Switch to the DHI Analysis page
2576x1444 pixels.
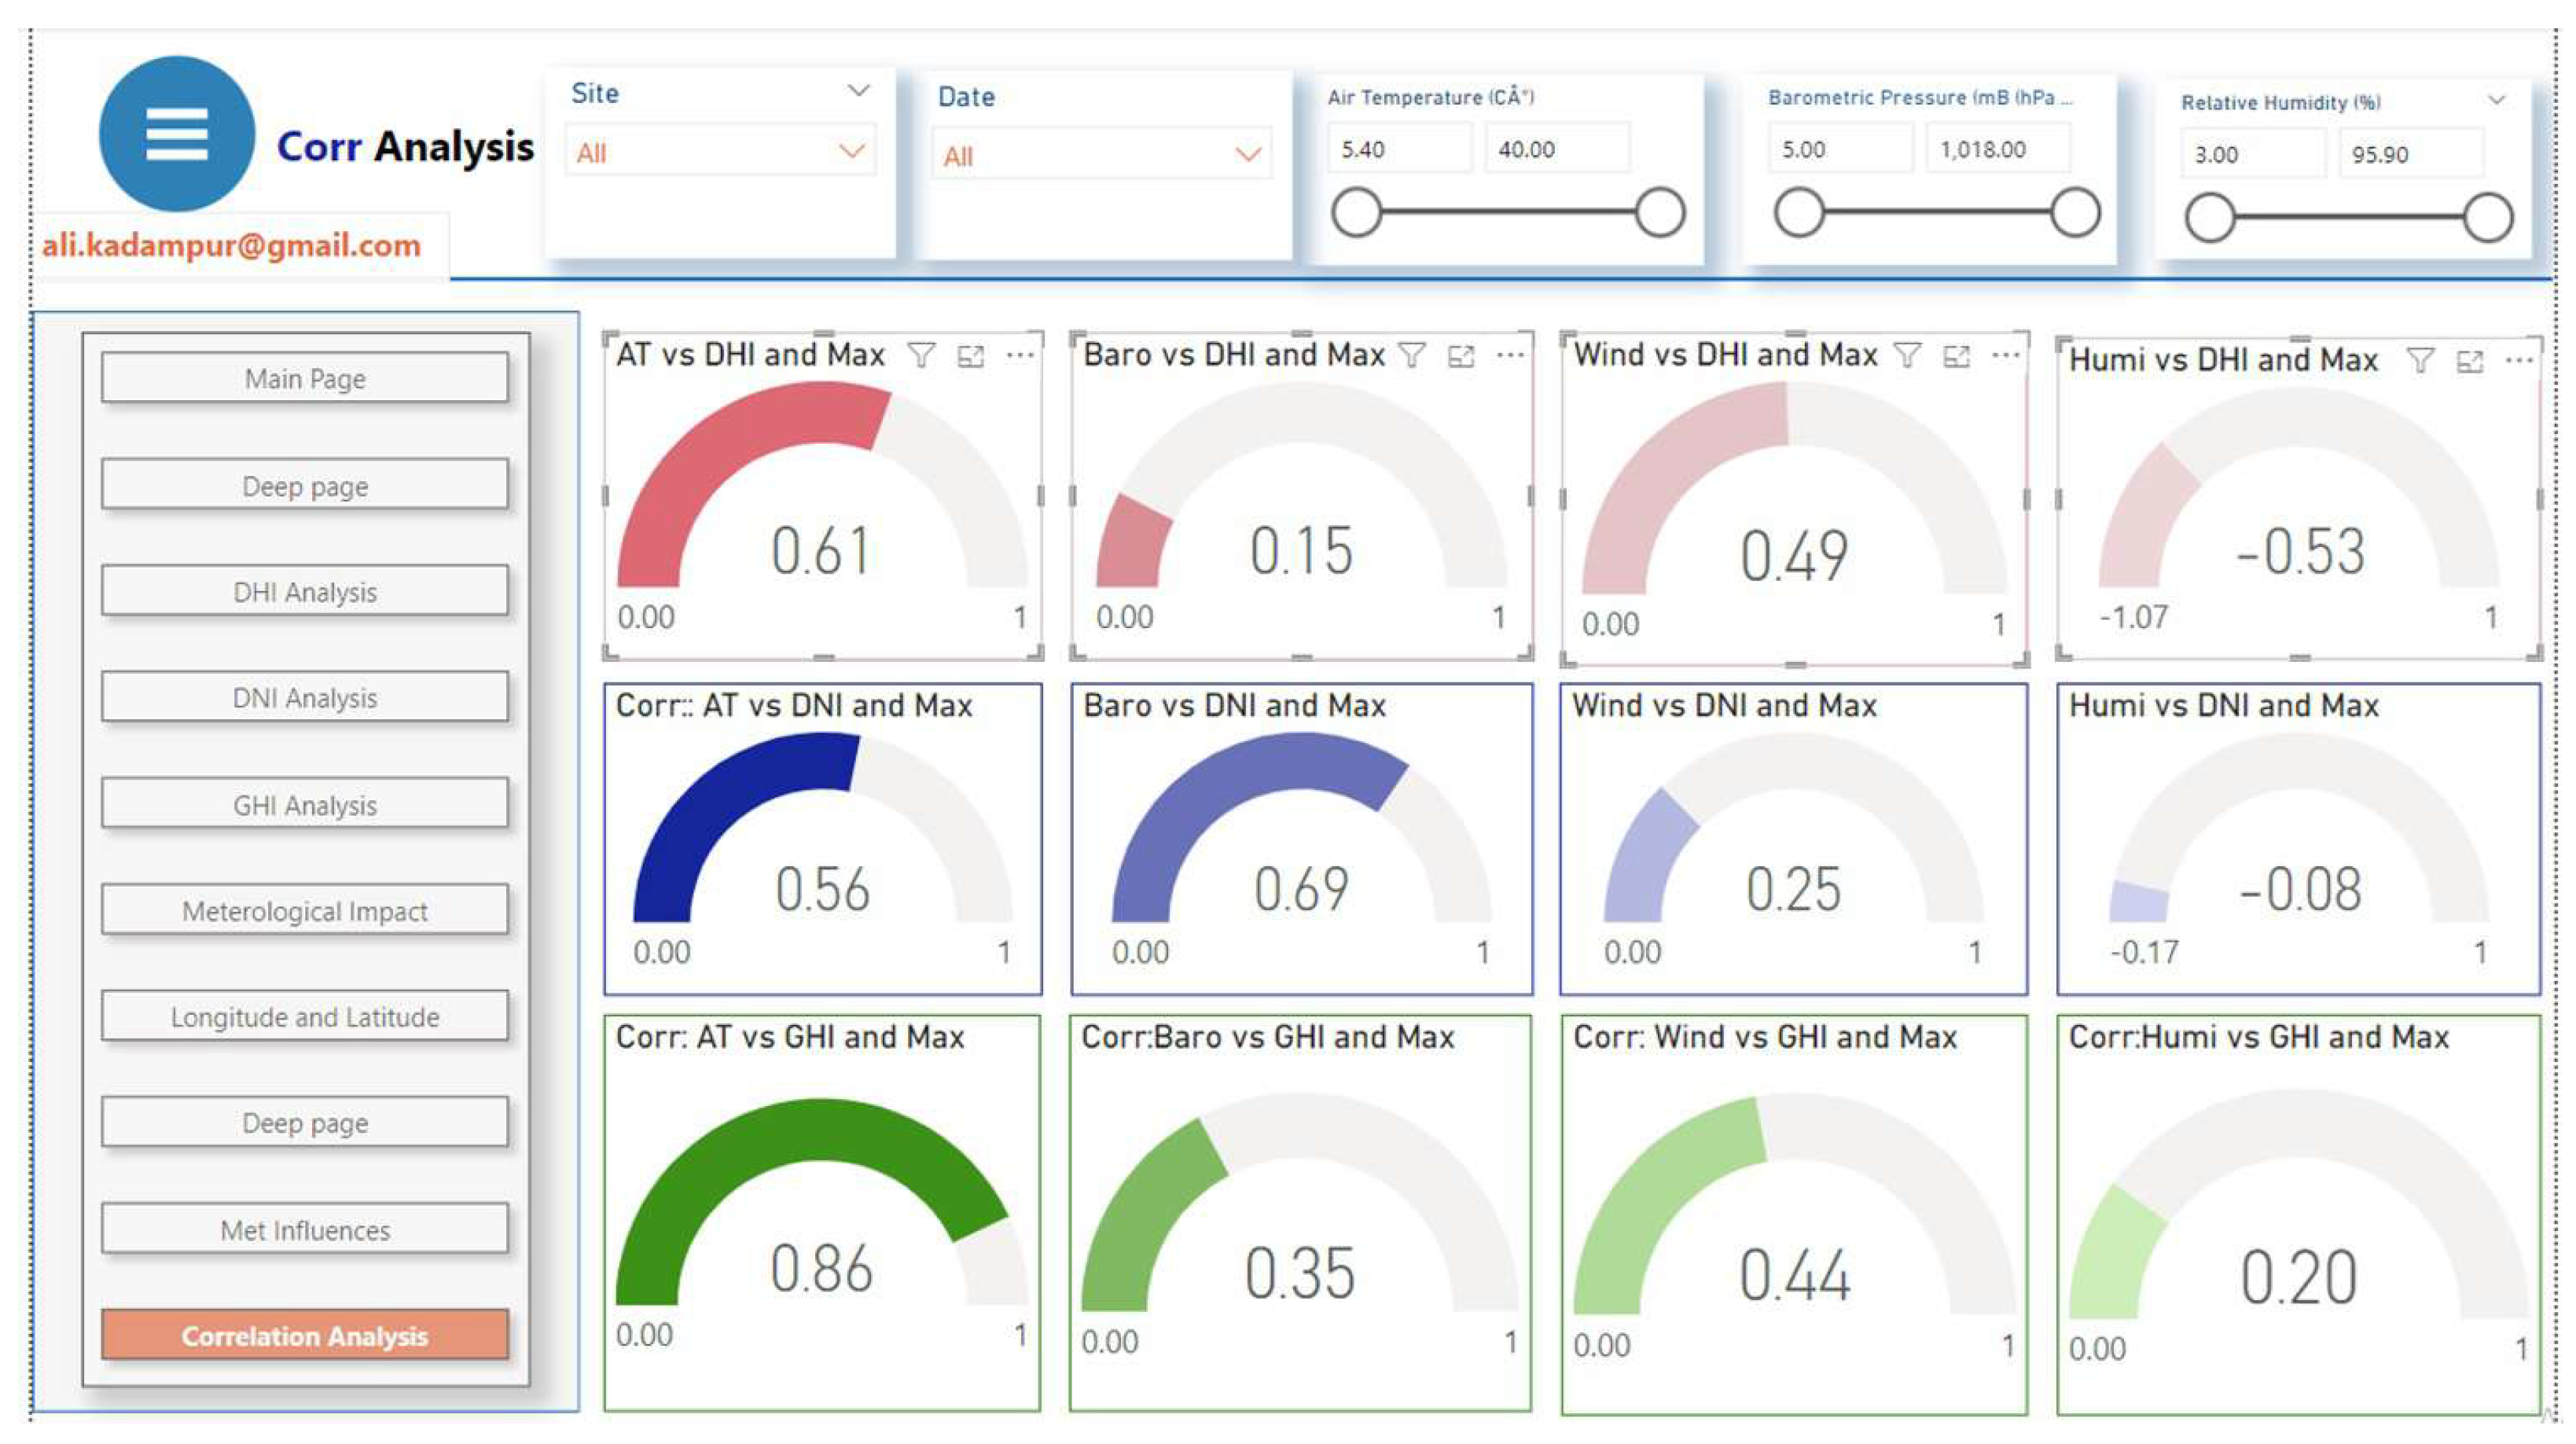[x=305, y=591]
